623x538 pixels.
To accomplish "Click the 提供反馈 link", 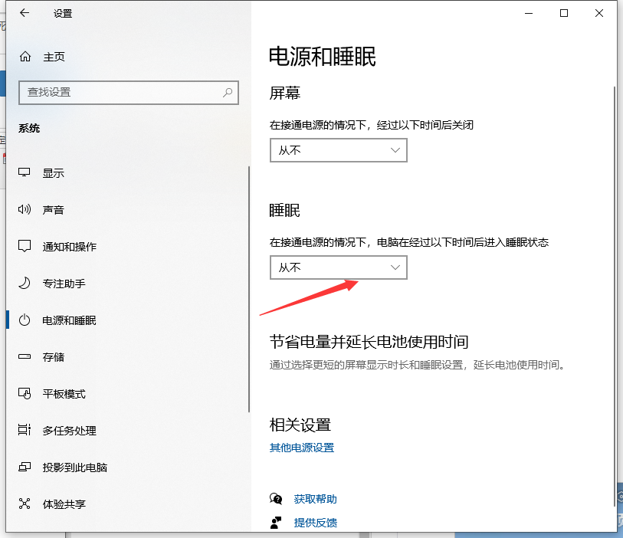I will [x=316, y=523].
